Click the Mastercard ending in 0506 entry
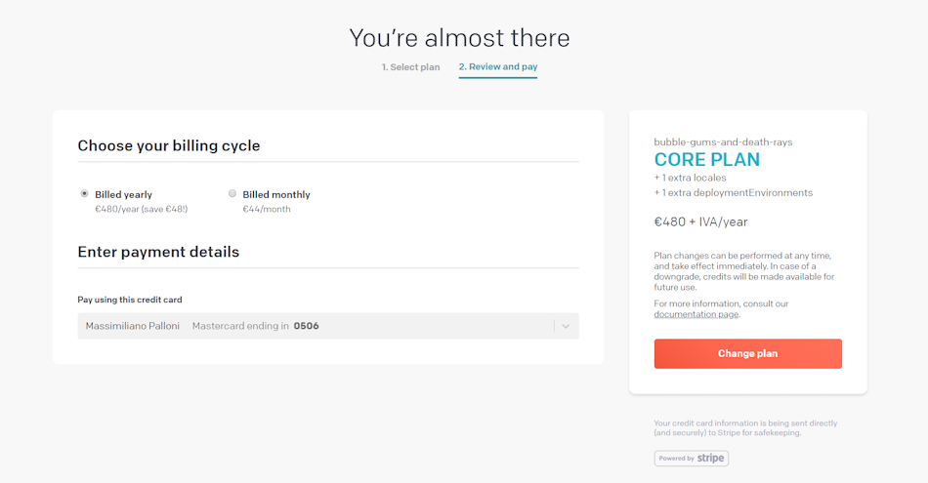 point(255,326)
